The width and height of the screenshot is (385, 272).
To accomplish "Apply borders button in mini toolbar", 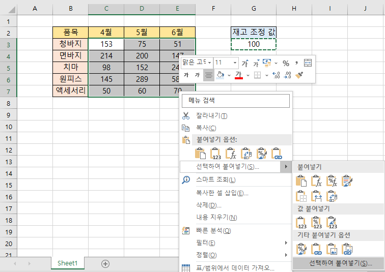I will tap(257, 75).
